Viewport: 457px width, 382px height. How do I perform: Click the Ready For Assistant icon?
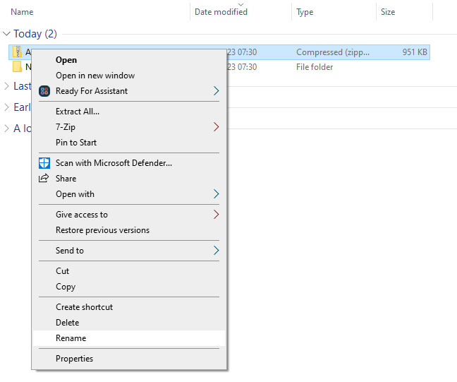[x=44, y=91]
